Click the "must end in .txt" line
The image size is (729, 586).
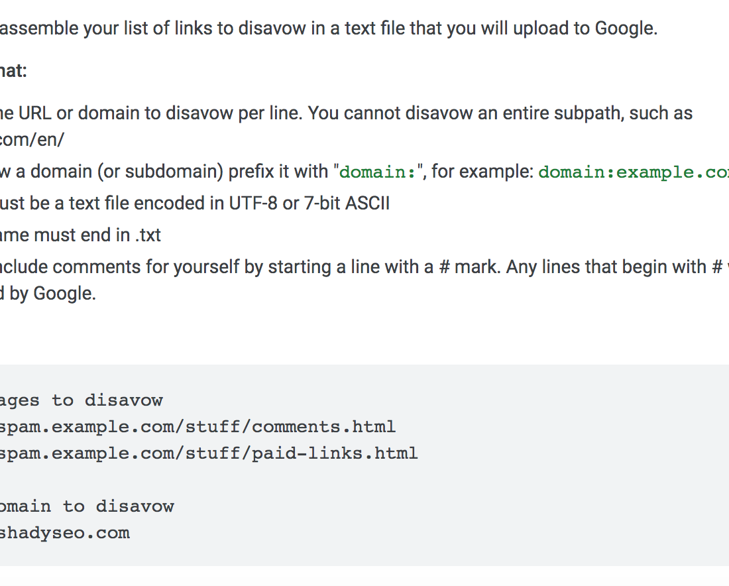click(80, 235)
